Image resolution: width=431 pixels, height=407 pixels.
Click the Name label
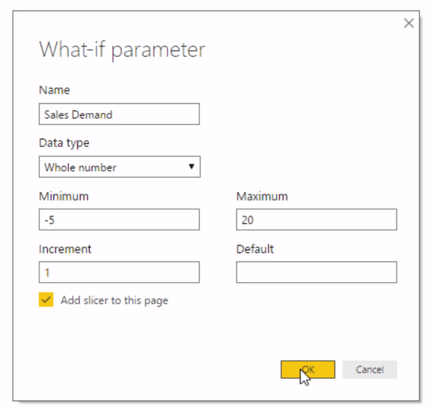55,90
